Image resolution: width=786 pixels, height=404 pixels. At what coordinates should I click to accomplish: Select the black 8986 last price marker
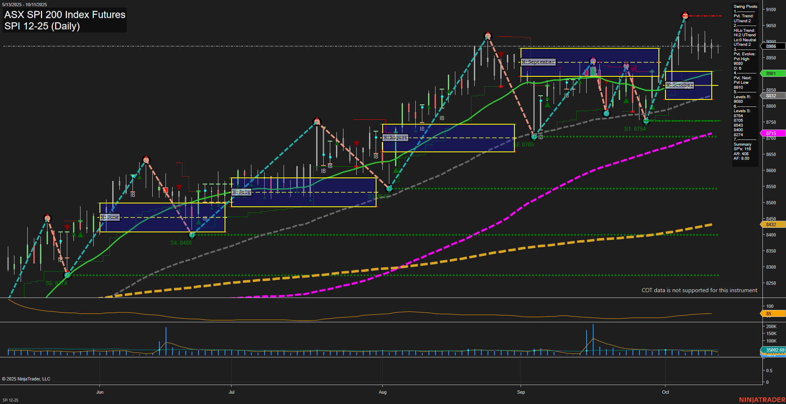pos(772,46)
